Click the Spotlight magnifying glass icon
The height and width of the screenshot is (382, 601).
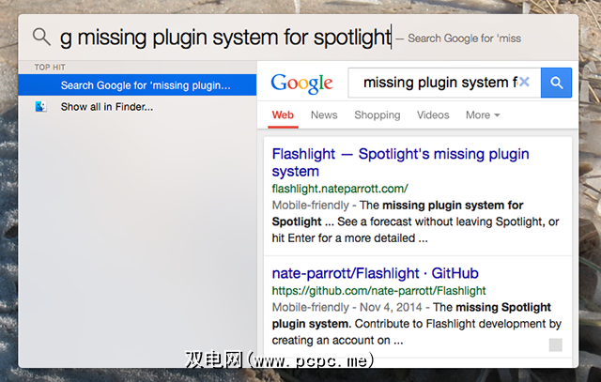point(40,37)
